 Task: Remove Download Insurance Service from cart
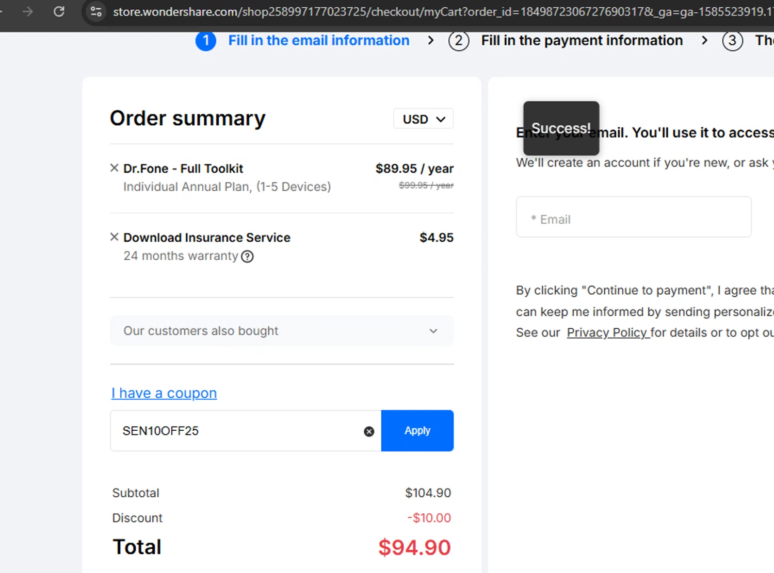115,237
